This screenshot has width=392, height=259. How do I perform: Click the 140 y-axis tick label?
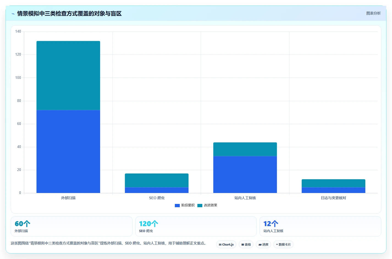click(18, 32)
